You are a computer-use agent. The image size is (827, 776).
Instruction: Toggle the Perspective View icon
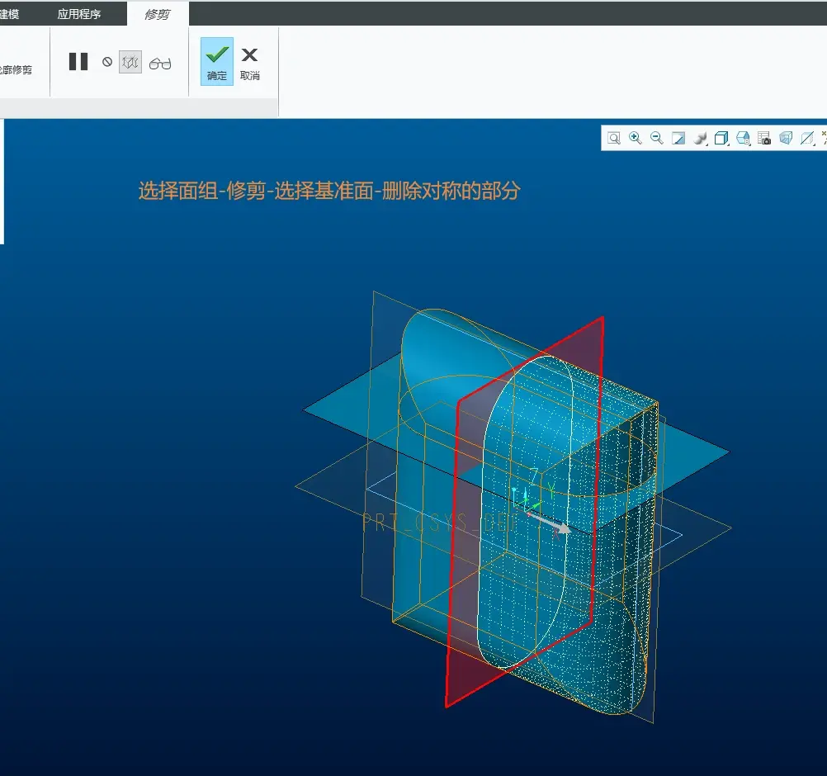pyautogui.click(x=786, y=138)
